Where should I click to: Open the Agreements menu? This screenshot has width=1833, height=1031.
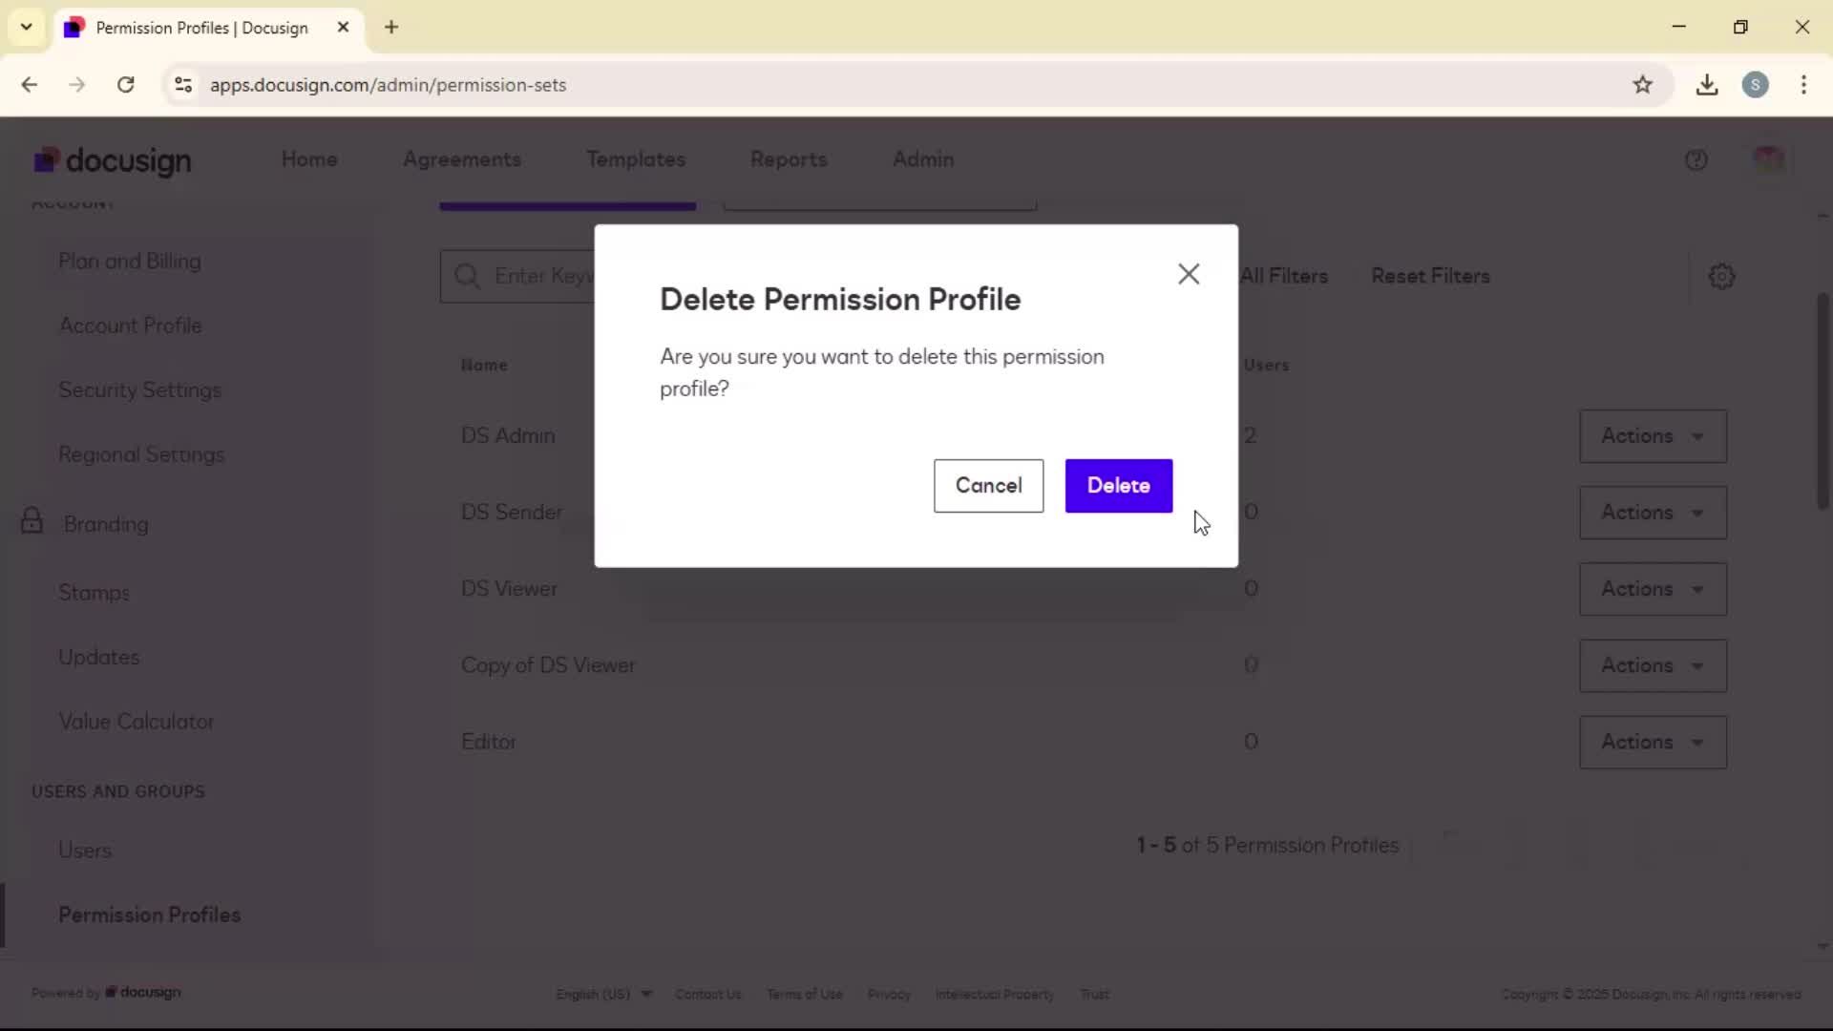(x=462, y=159)
